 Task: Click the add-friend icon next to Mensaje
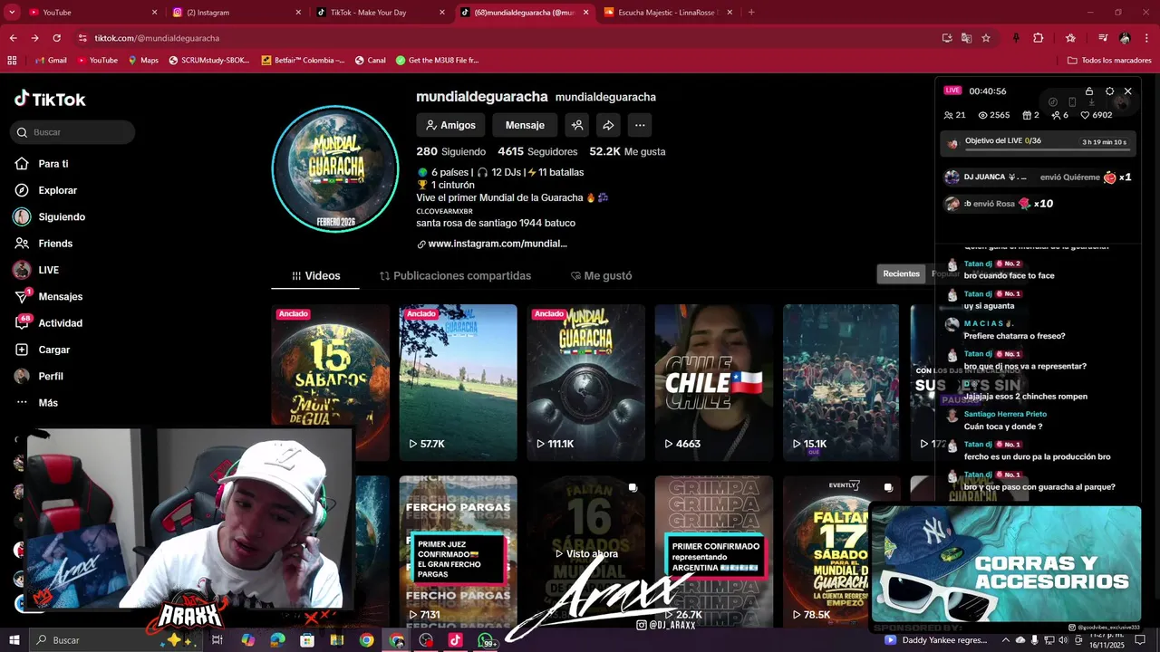576,125
